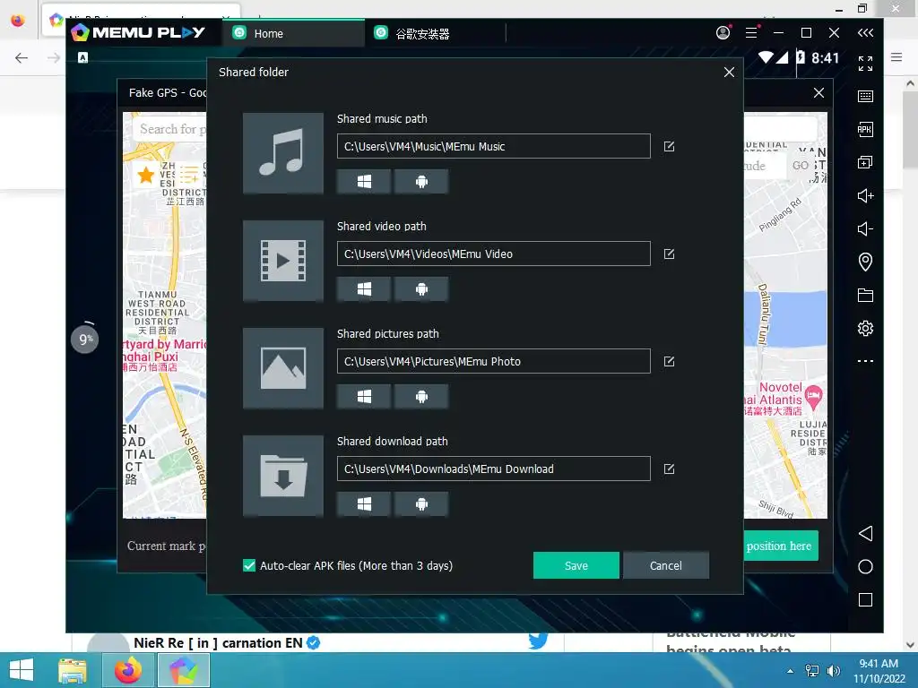Screen dimensions: 918x688
Task: Decrease emulator volume
Action: click(x=865, y=228)
